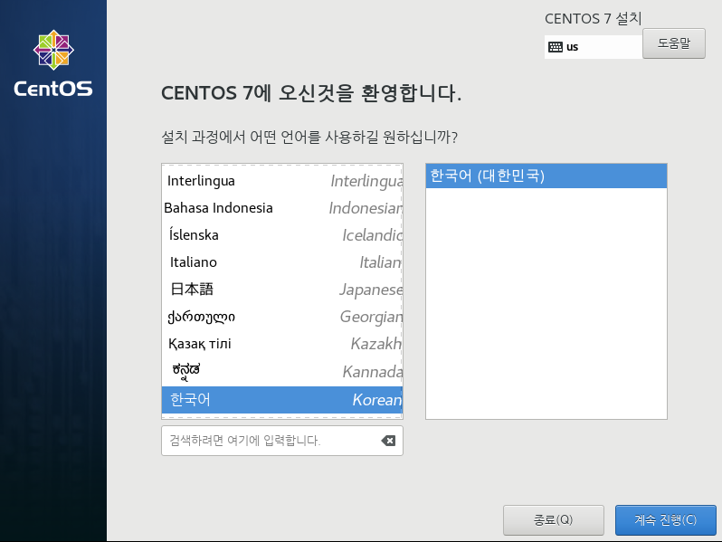Pick Қазақ тілі Kazakh language row

click(x=282, y=344)
